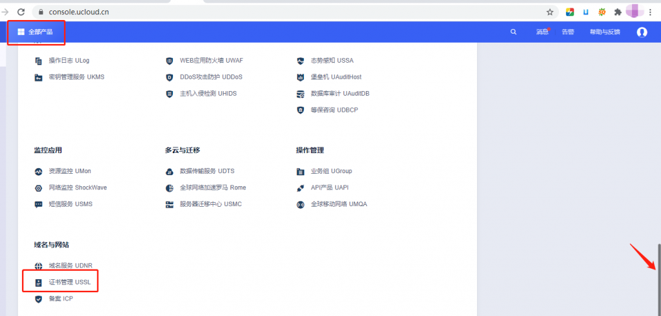Open 态势感知 USSA link
This screenshot has width=661, height=316.
point(332,61)
